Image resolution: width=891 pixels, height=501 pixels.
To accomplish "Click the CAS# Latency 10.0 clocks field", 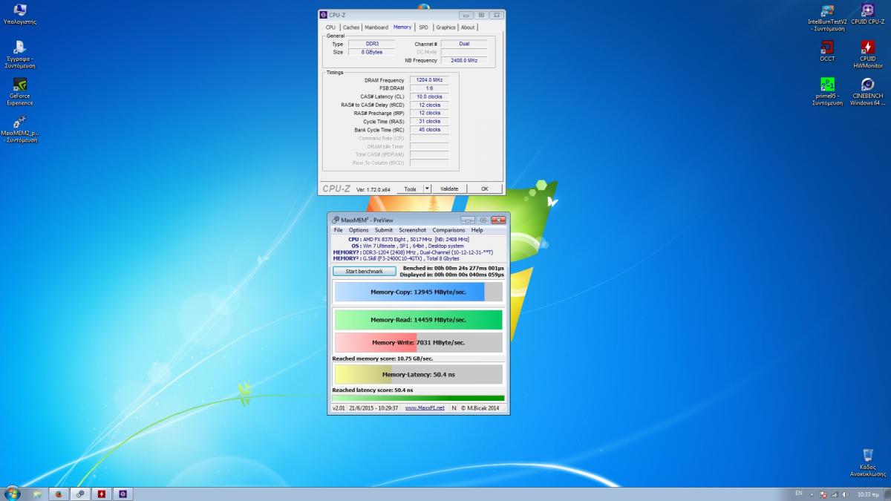I will tap(429, 96).
